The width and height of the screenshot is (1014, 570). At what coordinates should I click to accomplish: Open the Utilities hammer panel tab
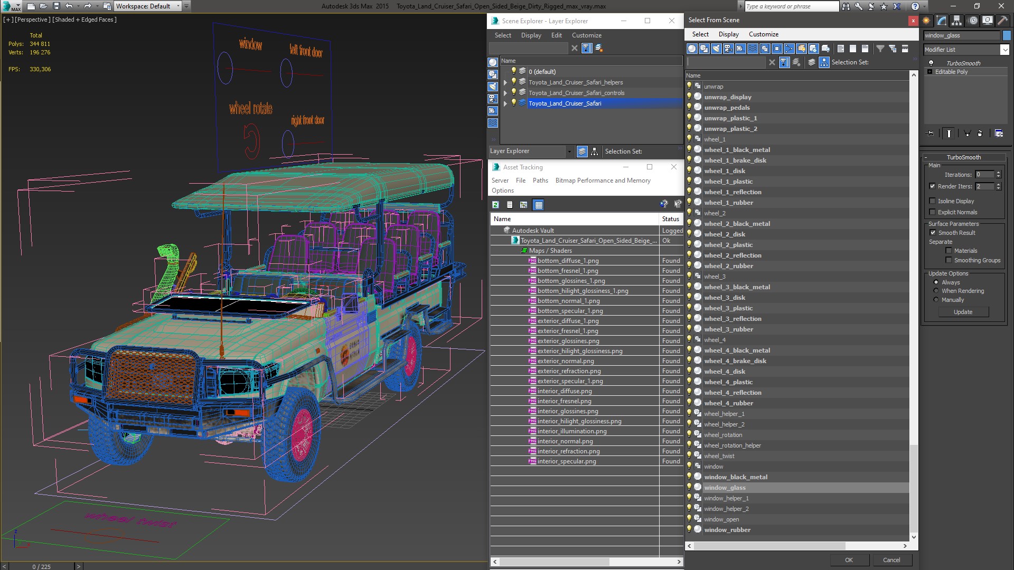[x=1002, y=21]
